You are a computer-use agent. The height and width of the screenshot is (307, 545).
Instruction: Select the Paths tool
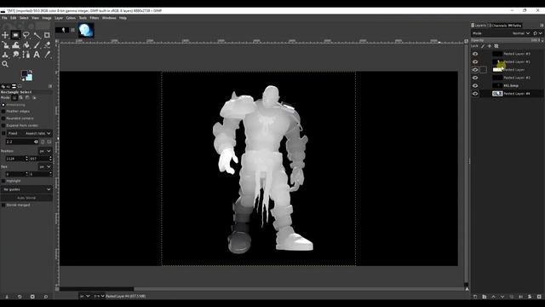click(x=26, y=55)
